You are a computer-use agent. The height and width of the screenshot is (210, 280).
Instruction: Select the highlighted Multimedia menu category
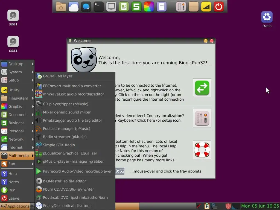[x=17, y=156]
